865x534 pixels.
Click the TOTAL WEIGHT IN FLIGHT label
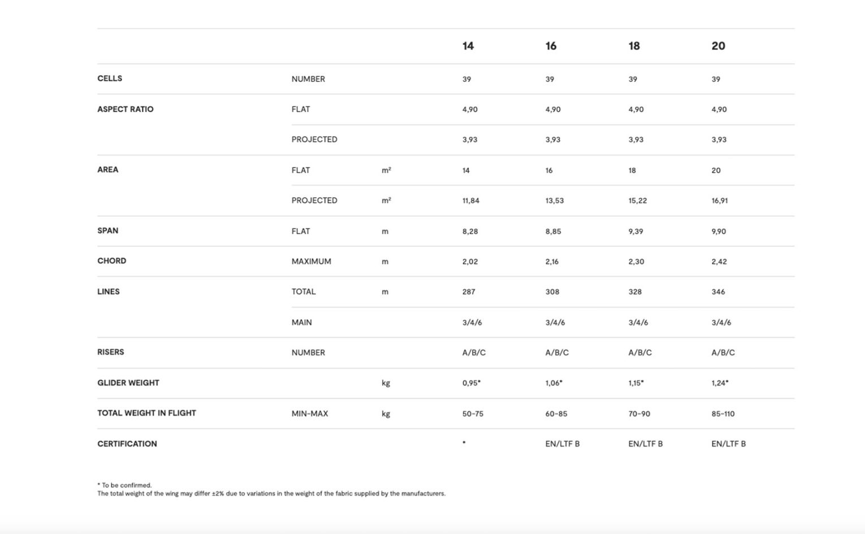tap(146, 413)
